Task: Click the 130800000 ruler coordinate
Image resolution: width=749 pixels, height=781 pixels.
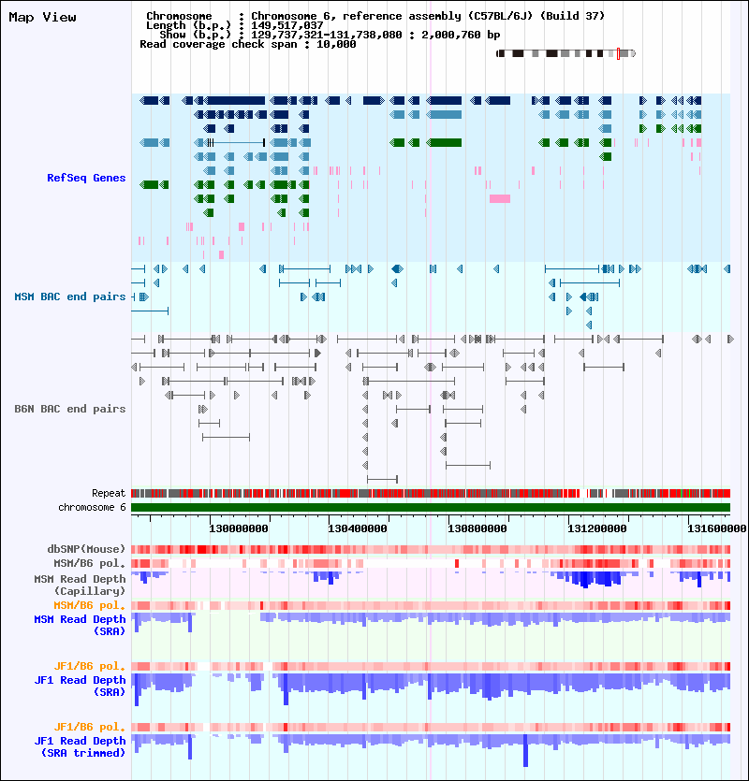Action: 477,528
